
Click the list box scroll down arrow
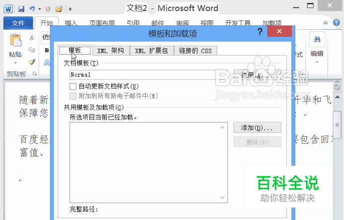pyautogui.click(x=223, y=198)
